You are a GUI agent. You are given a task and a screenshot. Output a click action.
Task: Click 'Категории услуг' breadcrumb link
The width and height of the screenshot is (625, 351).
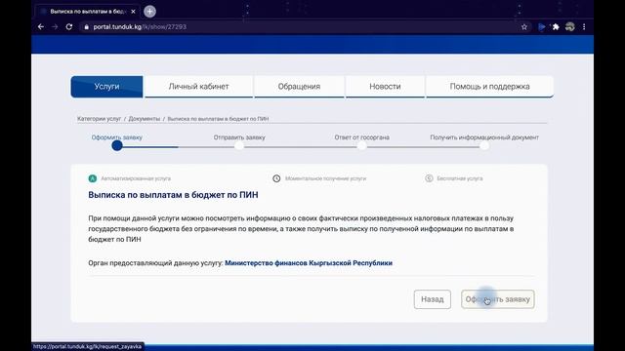tap(99, 119)
